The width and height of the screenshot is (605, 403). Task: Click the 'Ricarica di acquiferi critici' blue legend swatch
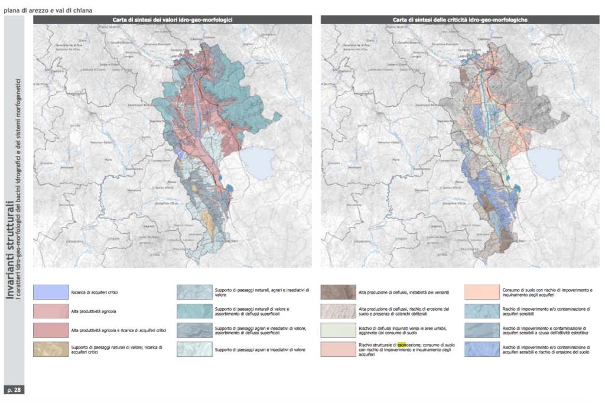point(50,292)
